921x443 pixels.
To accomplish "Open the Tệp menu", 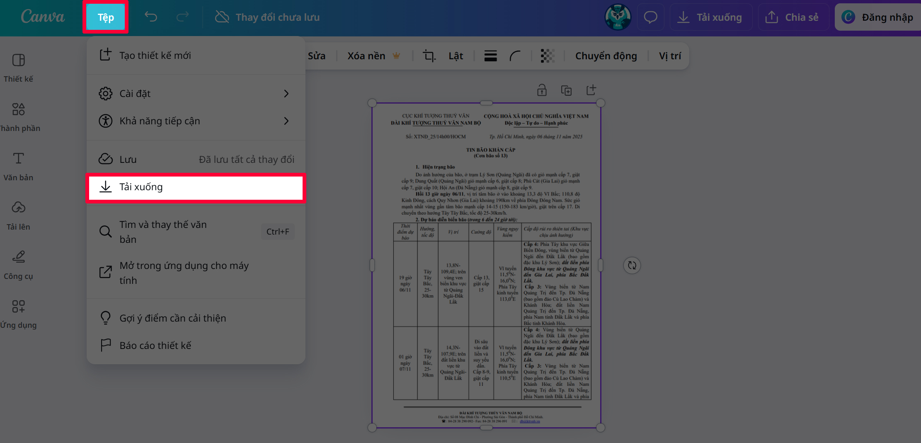I will pyautogui.click(x=105, y=17).
